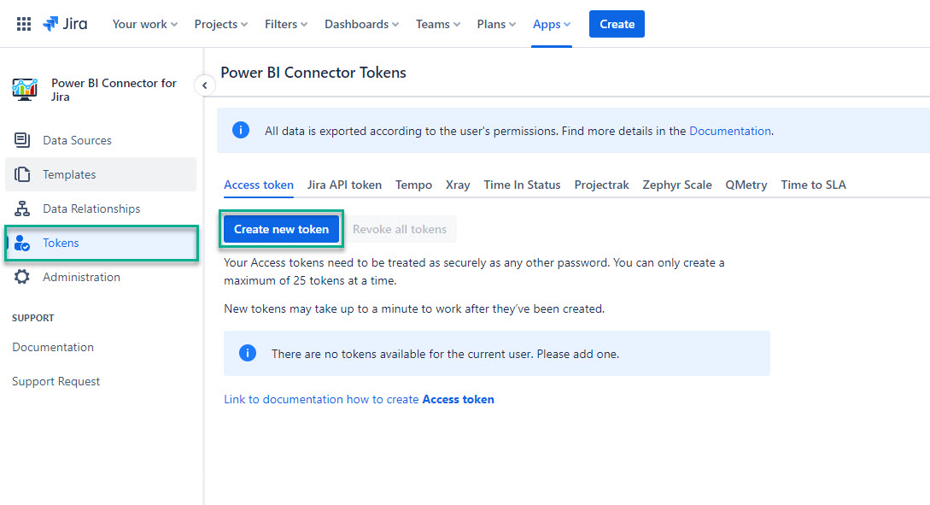Click the Create new token button
This screenshot has width=930, height=505.
tap(281, 229)
